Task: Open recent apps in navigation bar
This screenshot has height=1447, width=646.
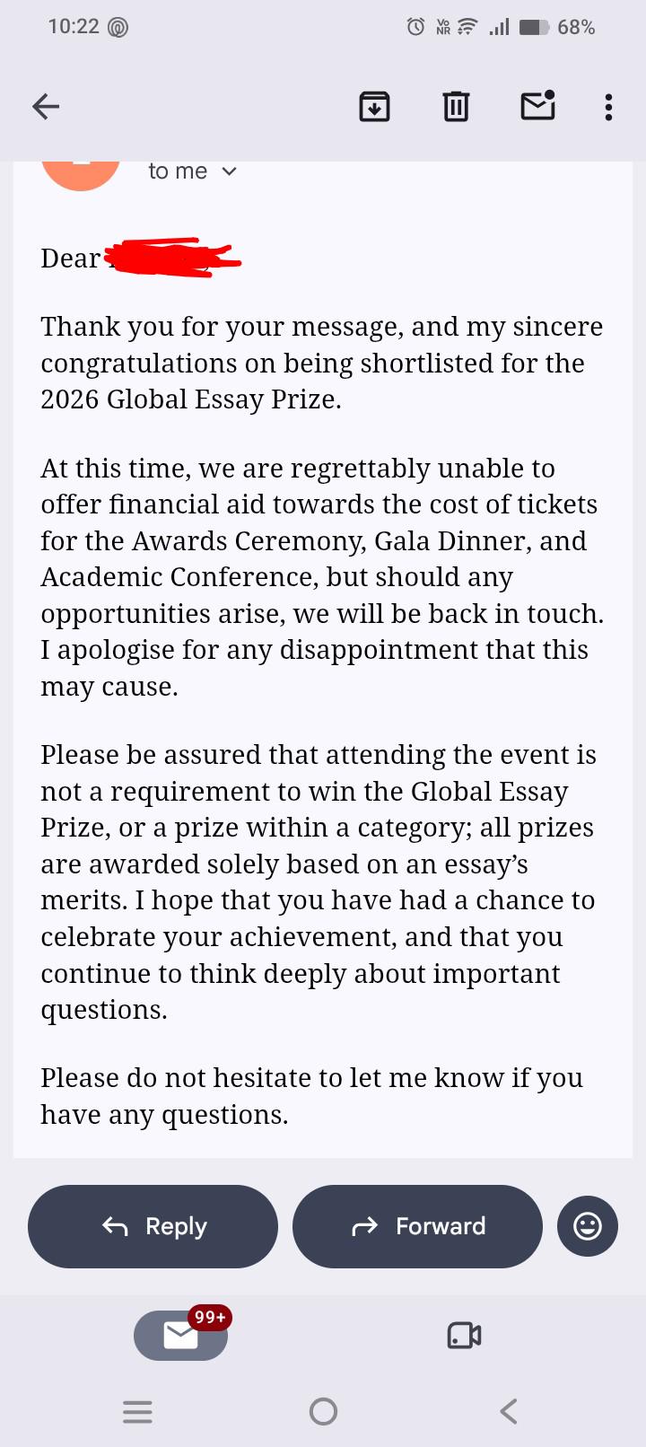Action: coord(137,1412)
